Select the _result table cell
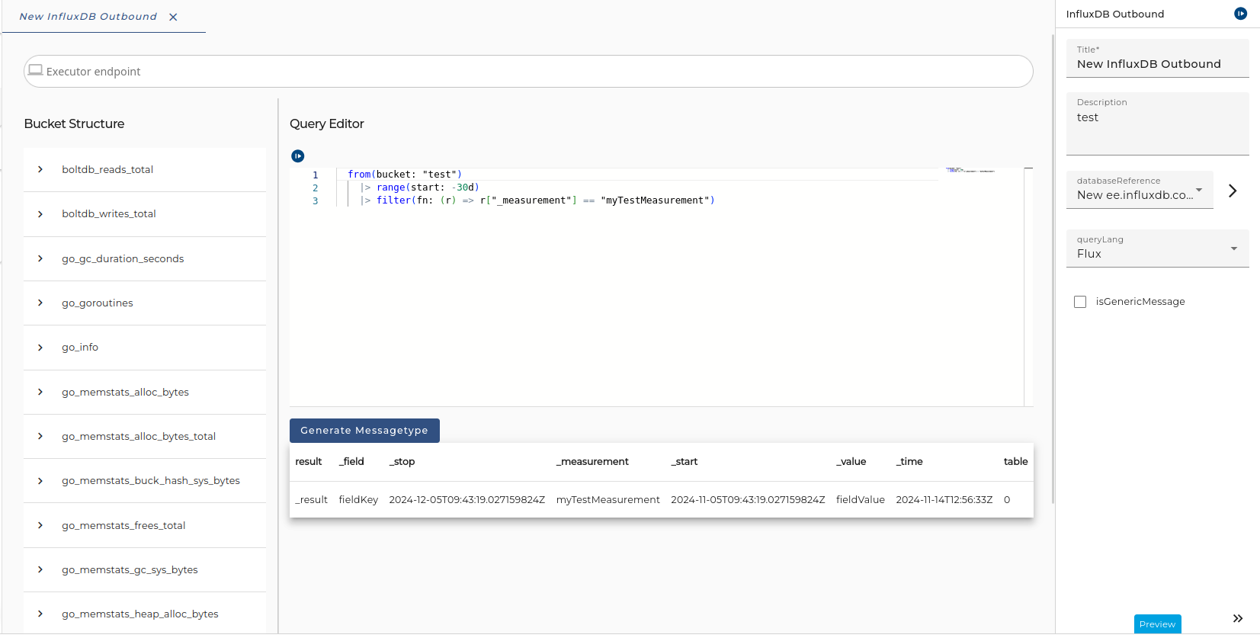Screen dimensions: 1260x638 click(x=311, y=500)
